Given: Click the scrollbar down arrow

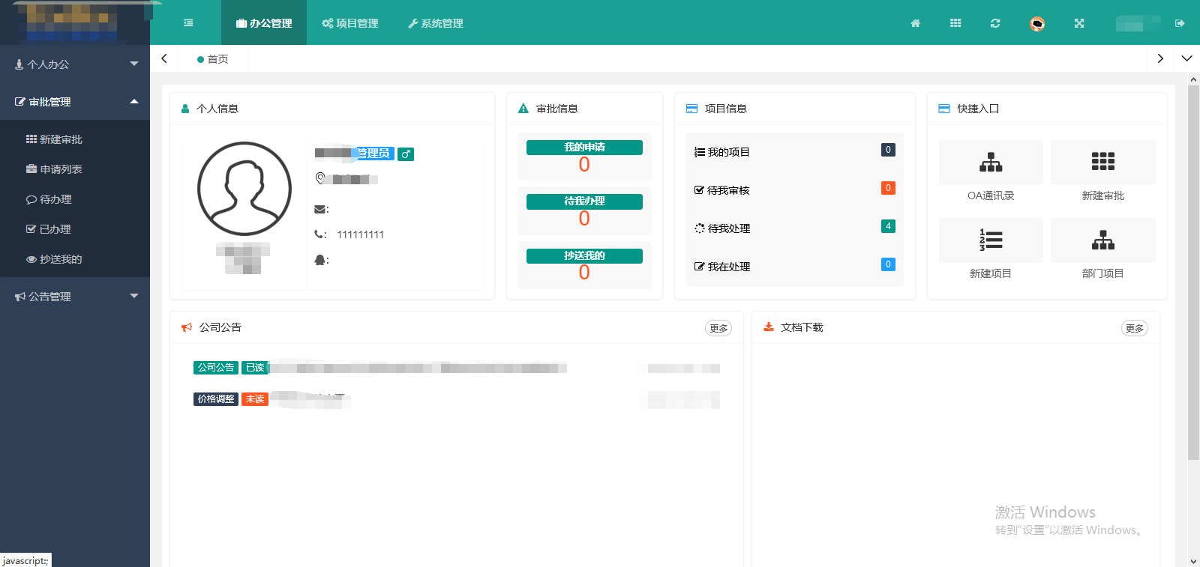Looking at the screenshot, I should point(1193,561).
